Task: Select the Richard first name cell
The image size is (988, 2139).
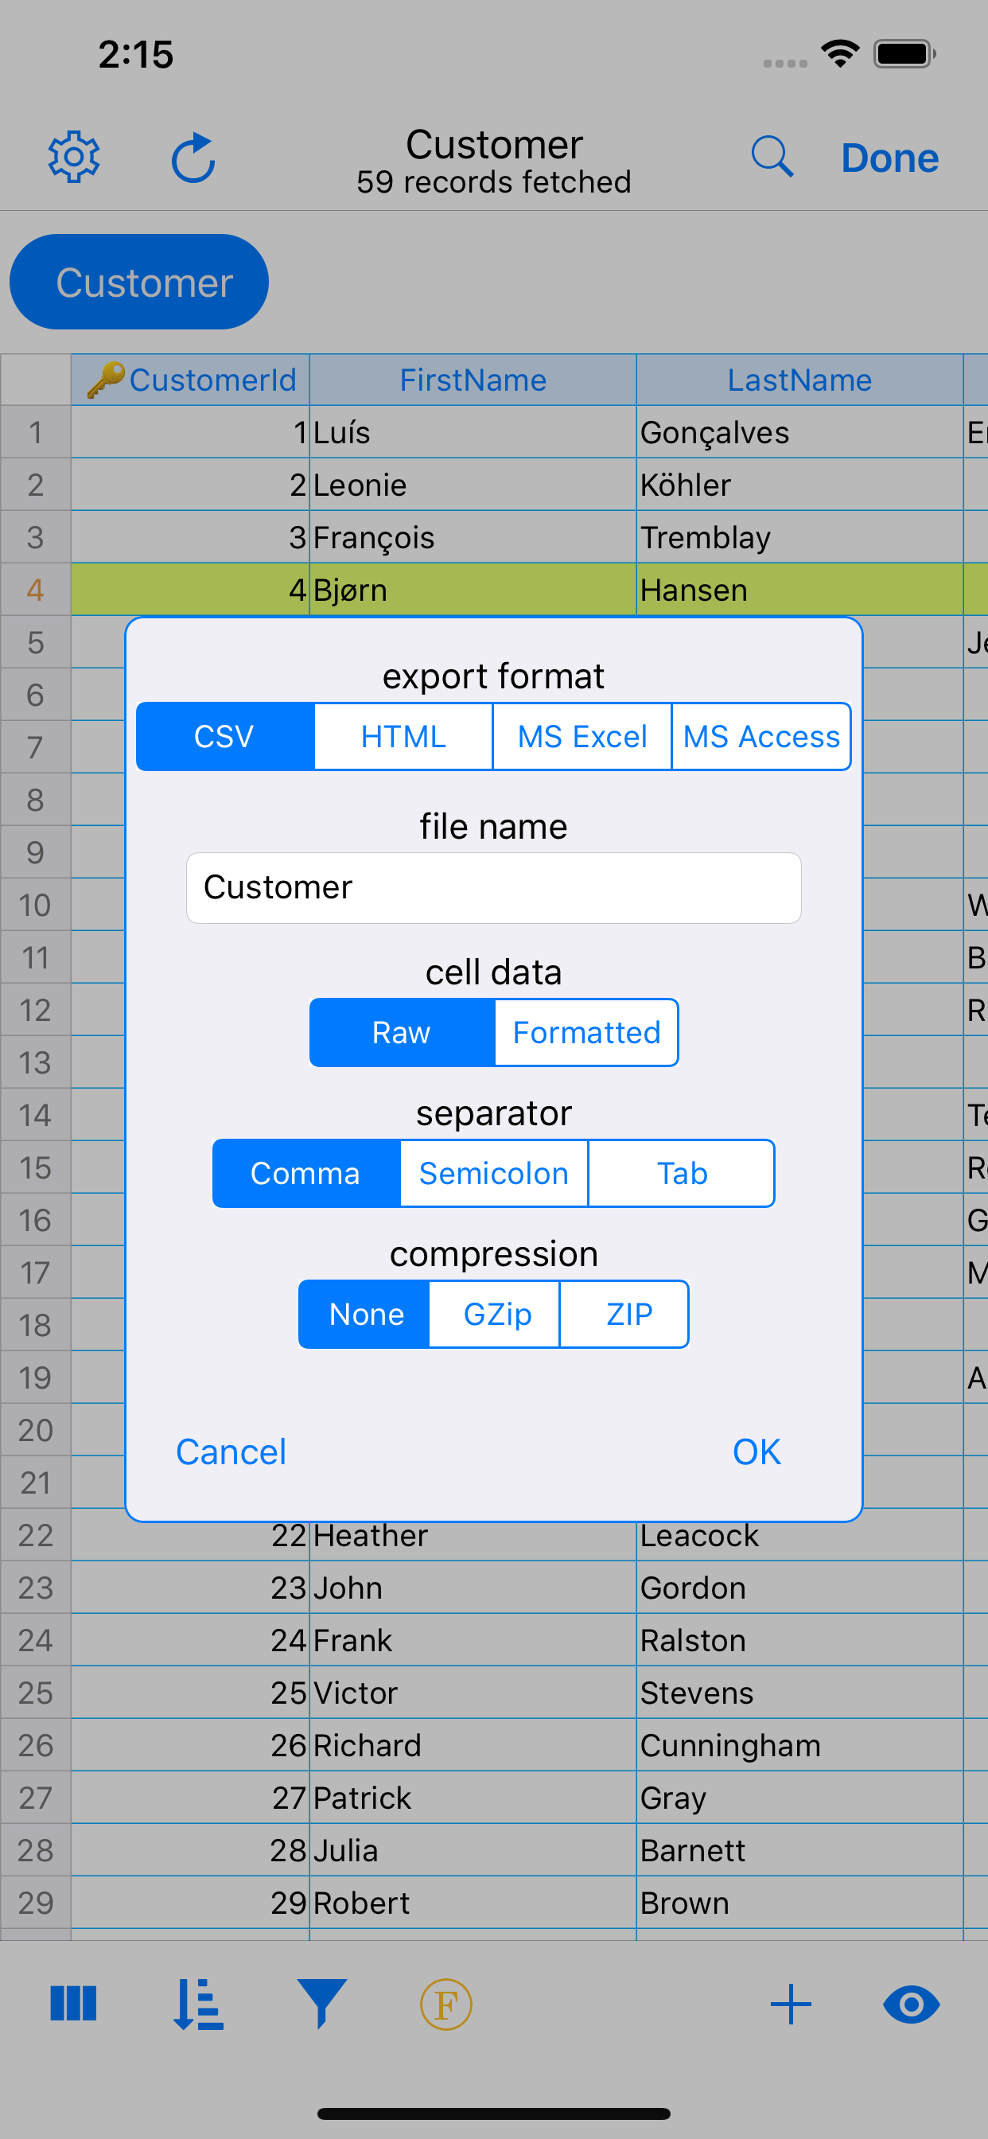Action: 473,1744
